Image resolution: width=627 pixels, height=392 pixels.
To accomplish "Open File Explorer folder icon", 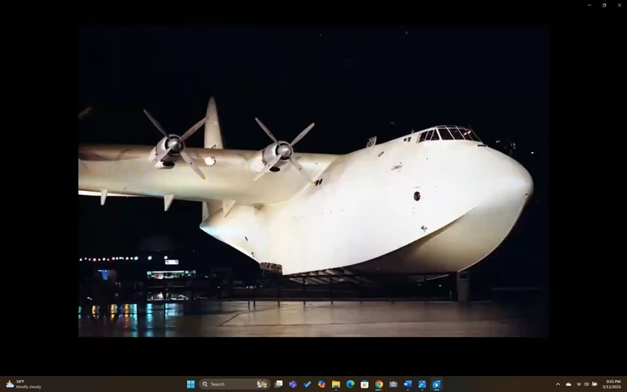I will coord(336,385).
